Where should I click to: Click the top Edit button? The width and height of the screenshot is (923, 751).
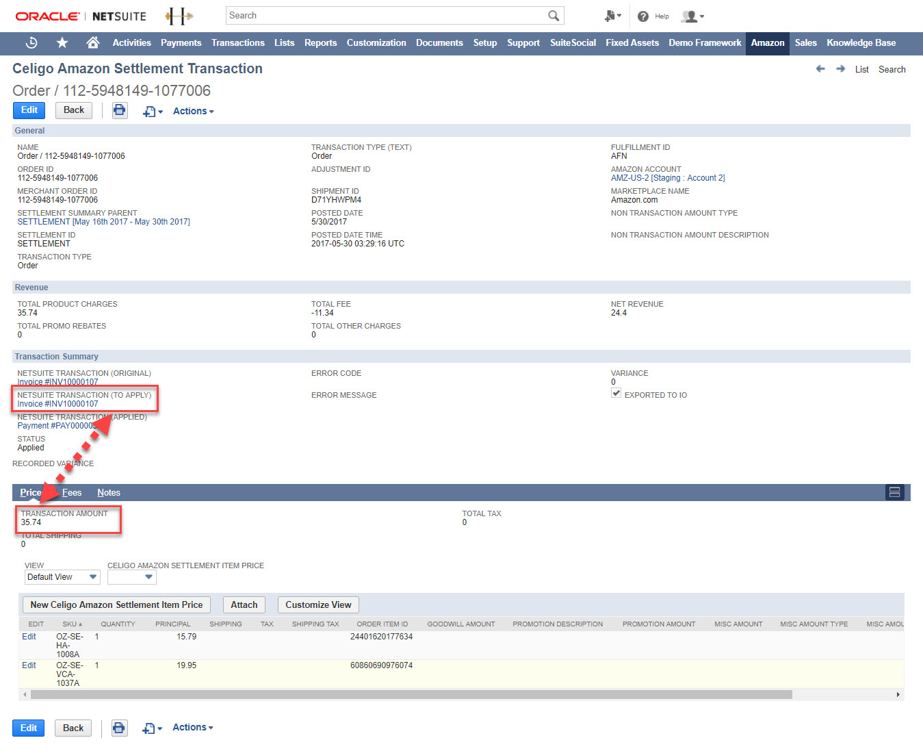(x=29, y=110)
